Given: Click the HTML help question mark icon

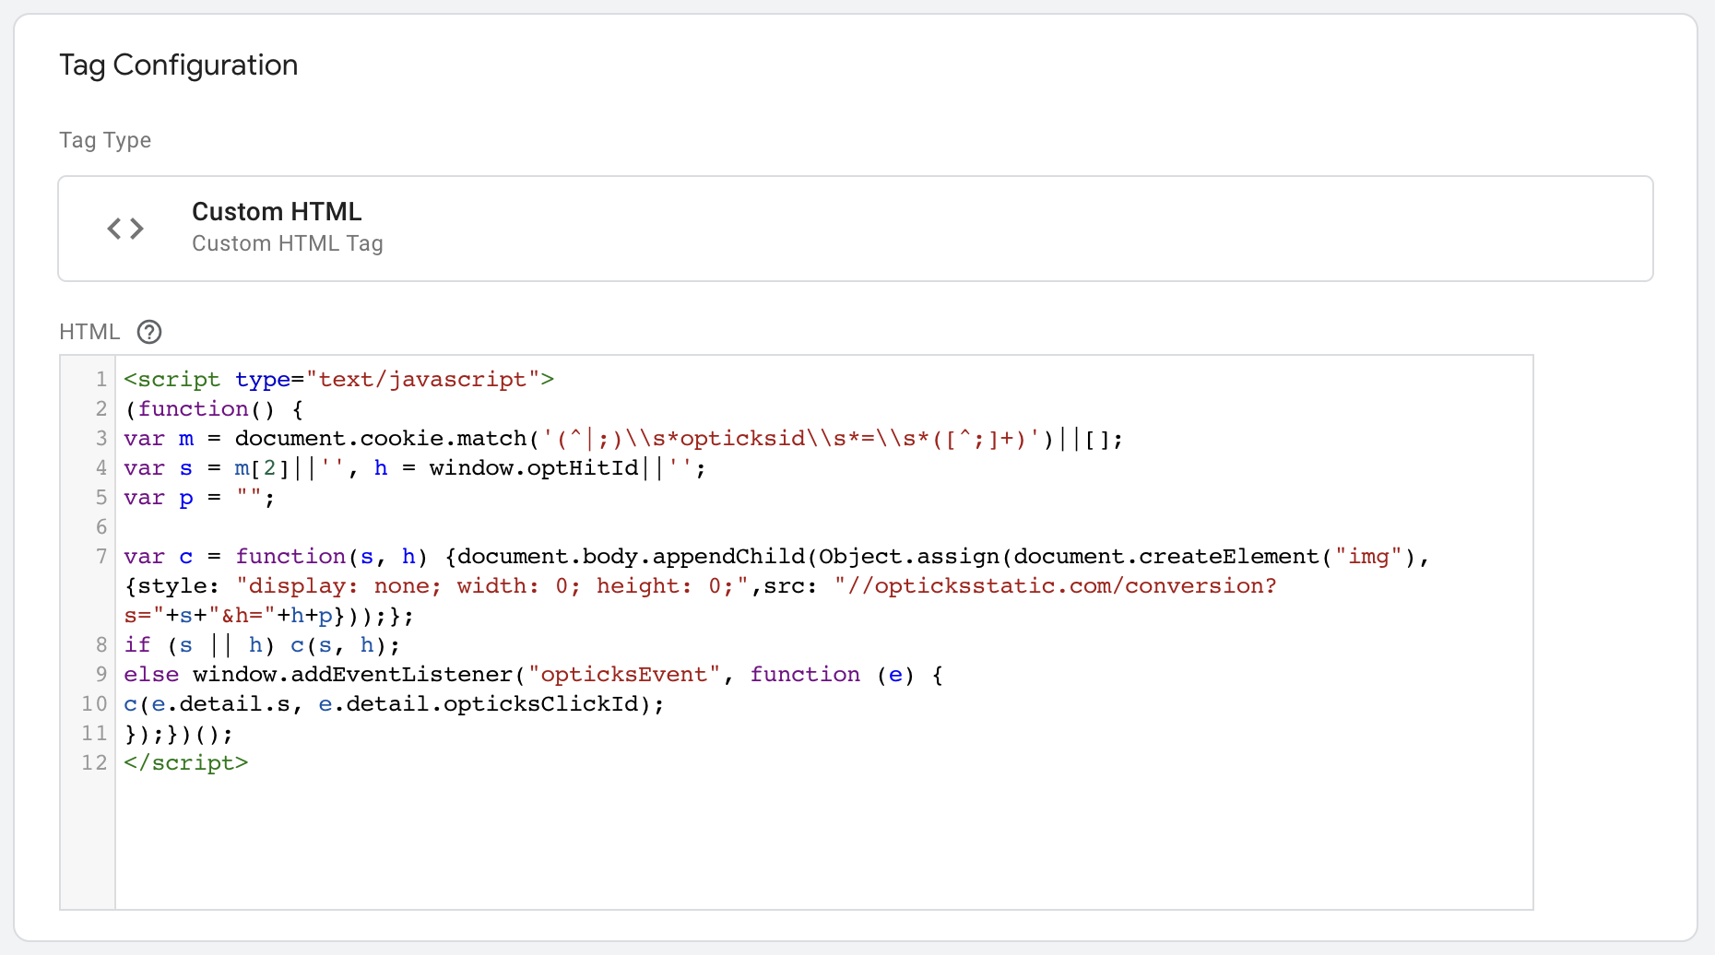Looking at the screenshot, I should (149, 332).
